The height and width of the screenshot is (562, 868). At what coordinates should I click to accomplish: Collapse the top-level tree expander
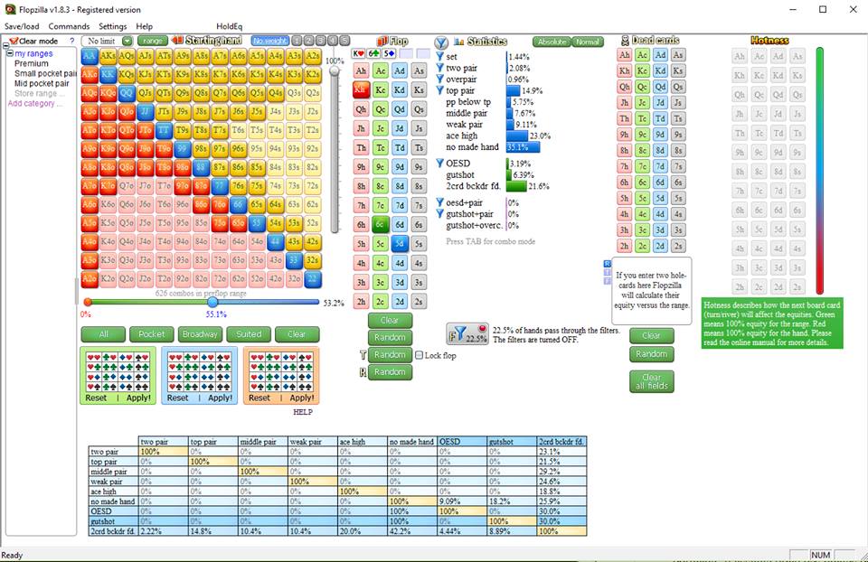[x=5, y=45]
